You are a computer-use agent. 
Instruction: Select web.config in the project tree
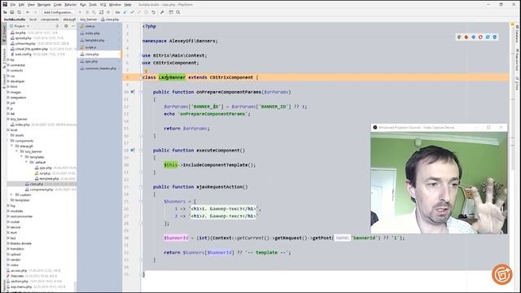[23, 55]
